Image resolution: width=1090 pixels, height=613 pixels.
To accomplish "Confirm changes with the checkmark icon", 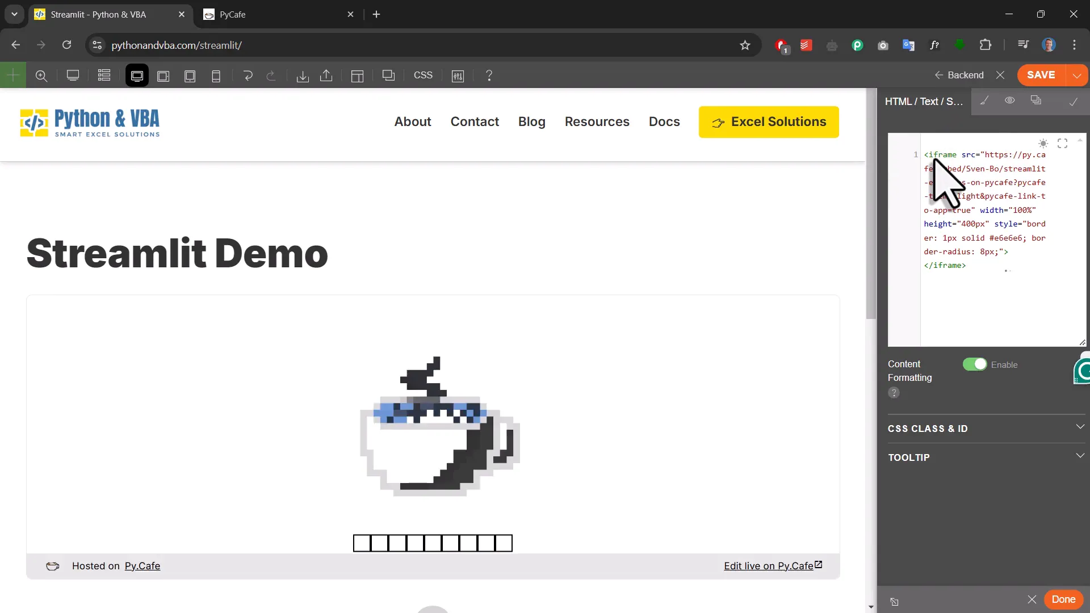I will [x=1074, y=102].
